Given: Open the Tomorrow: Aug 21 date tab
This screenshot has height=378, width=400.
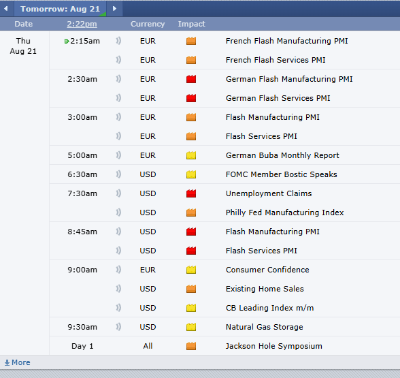Looking at the screenshot, I should [60, 9].
